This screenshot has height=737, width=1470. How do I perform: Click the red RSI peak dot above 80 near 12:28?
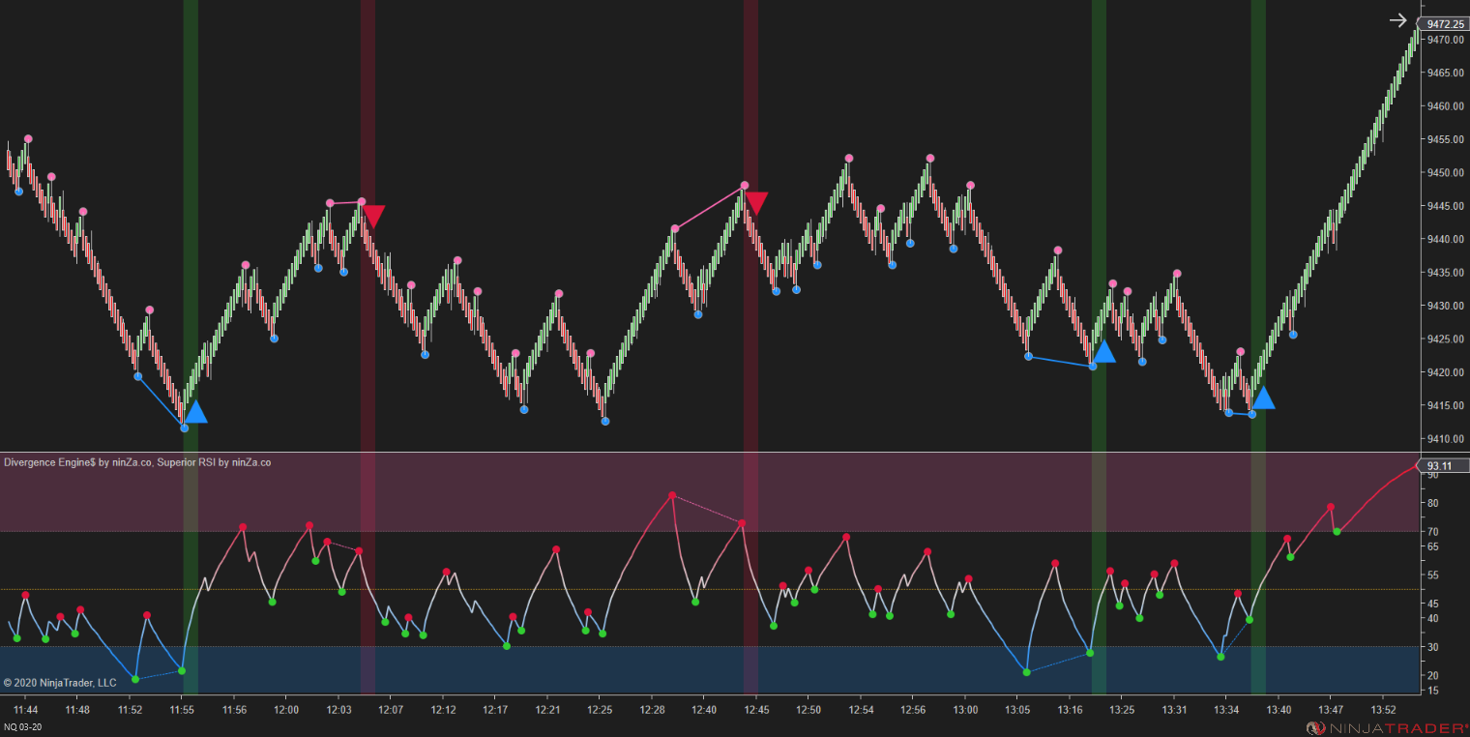tap(672, 495)
